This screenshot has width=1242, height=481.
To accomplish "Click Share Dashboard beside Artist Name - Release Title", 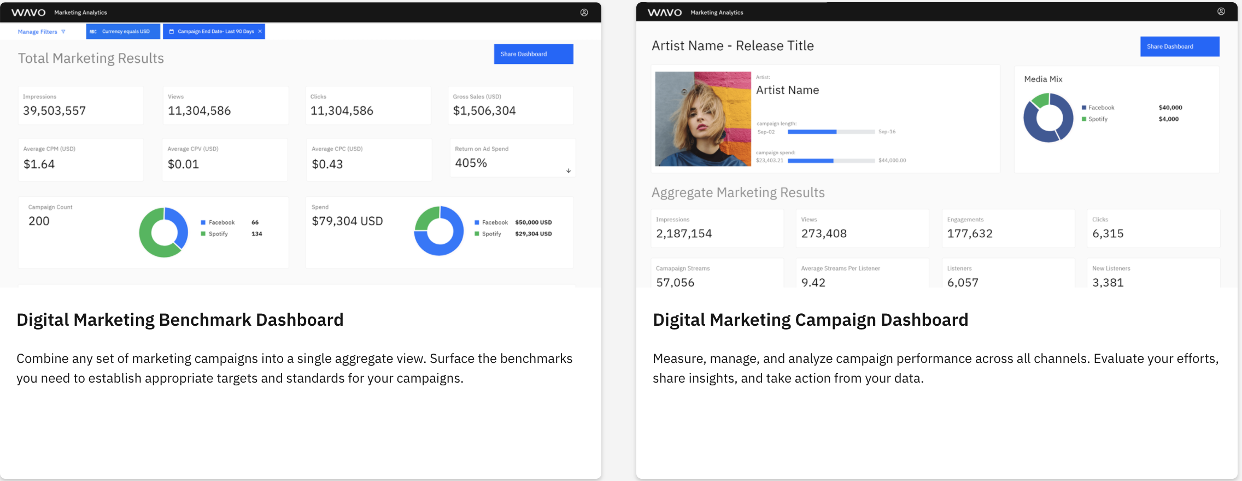I will coord(1180,46).
